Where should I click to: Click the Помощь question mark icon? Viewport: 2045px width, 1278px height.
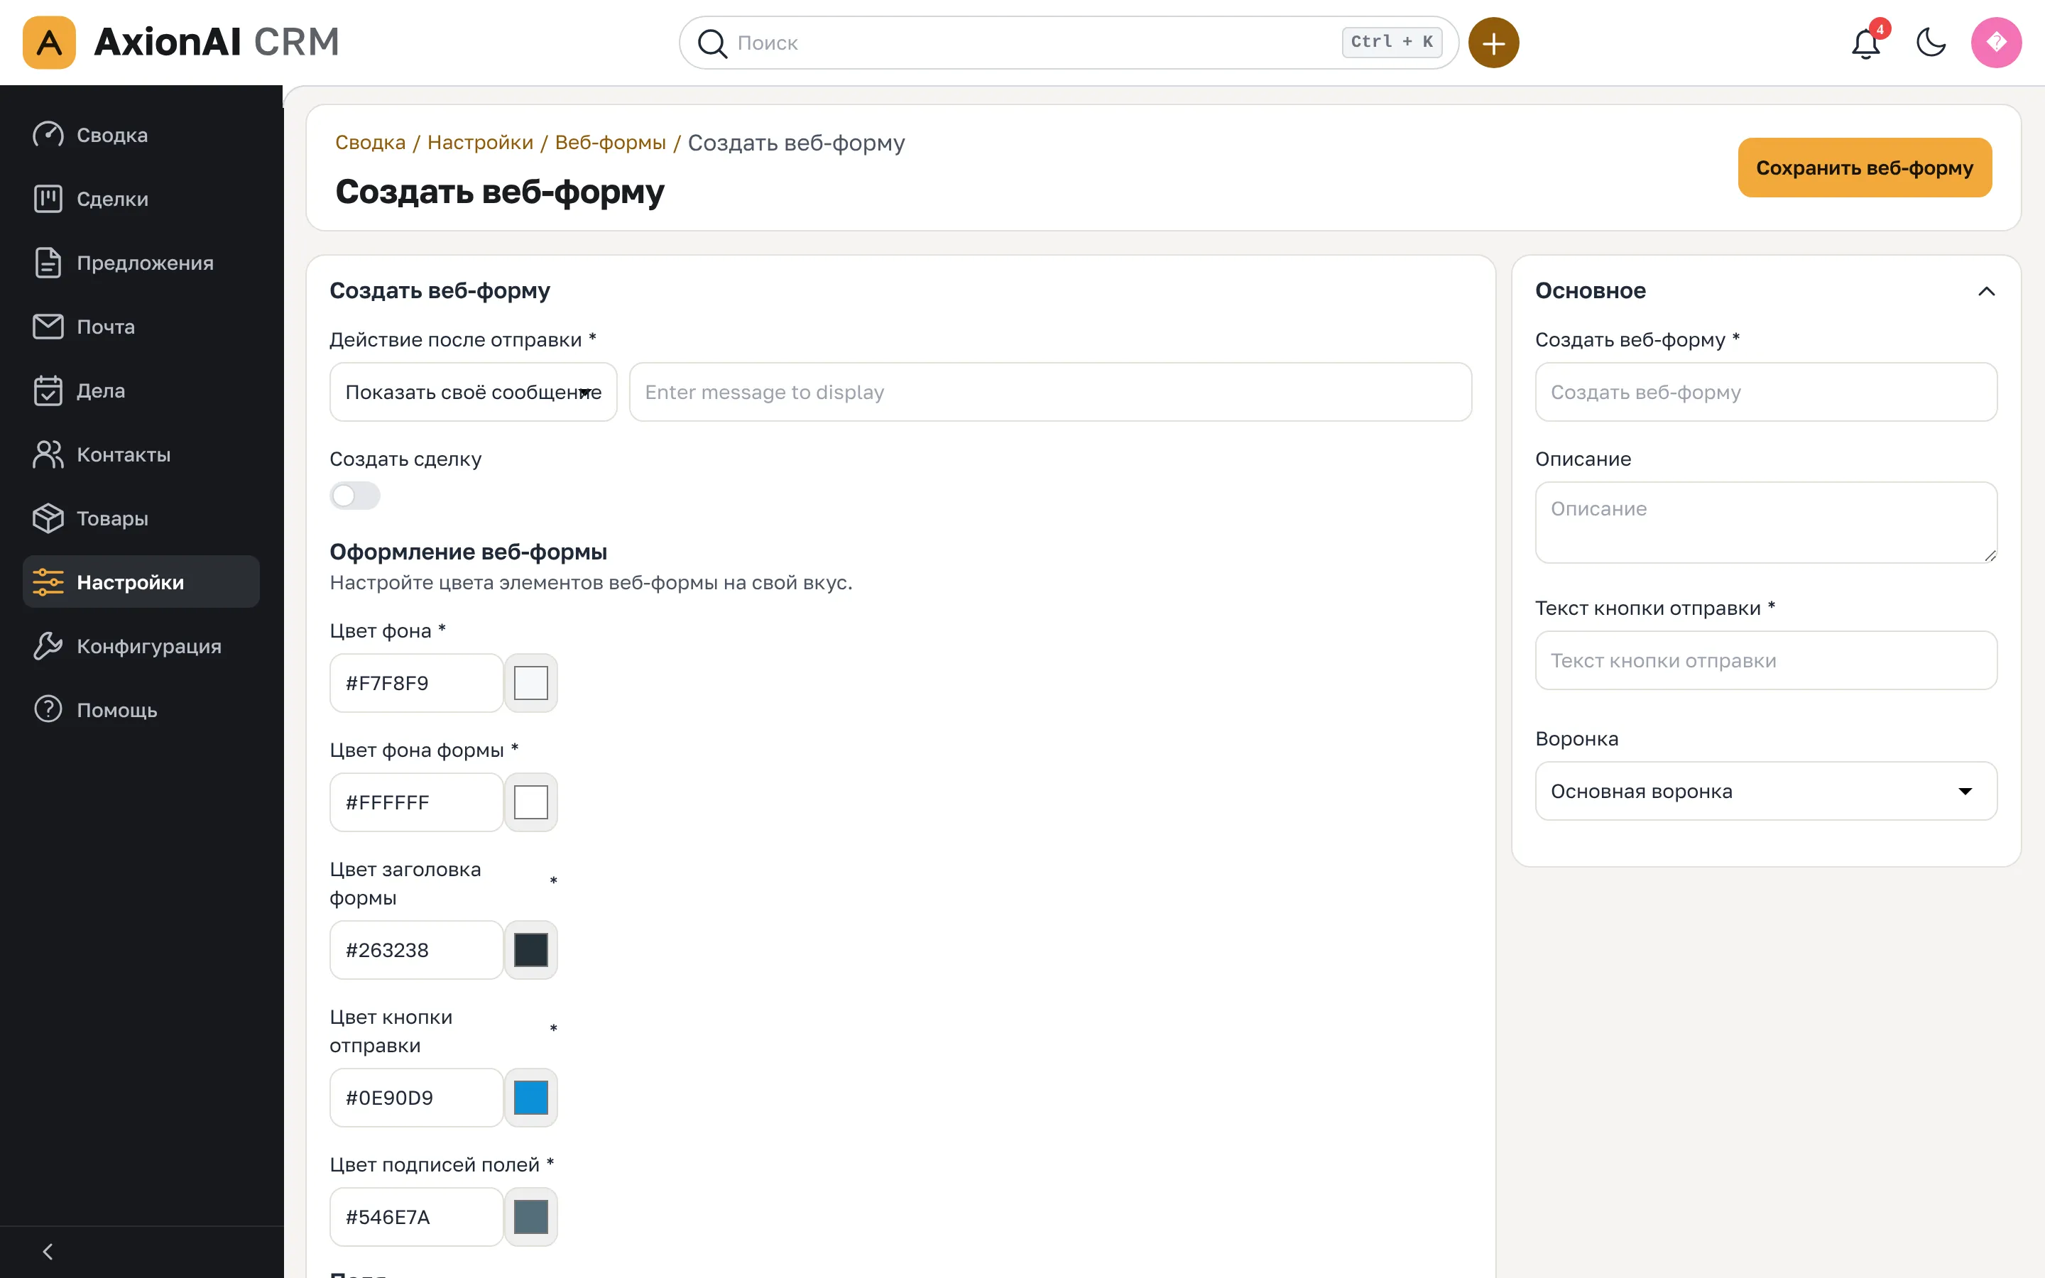48,709
